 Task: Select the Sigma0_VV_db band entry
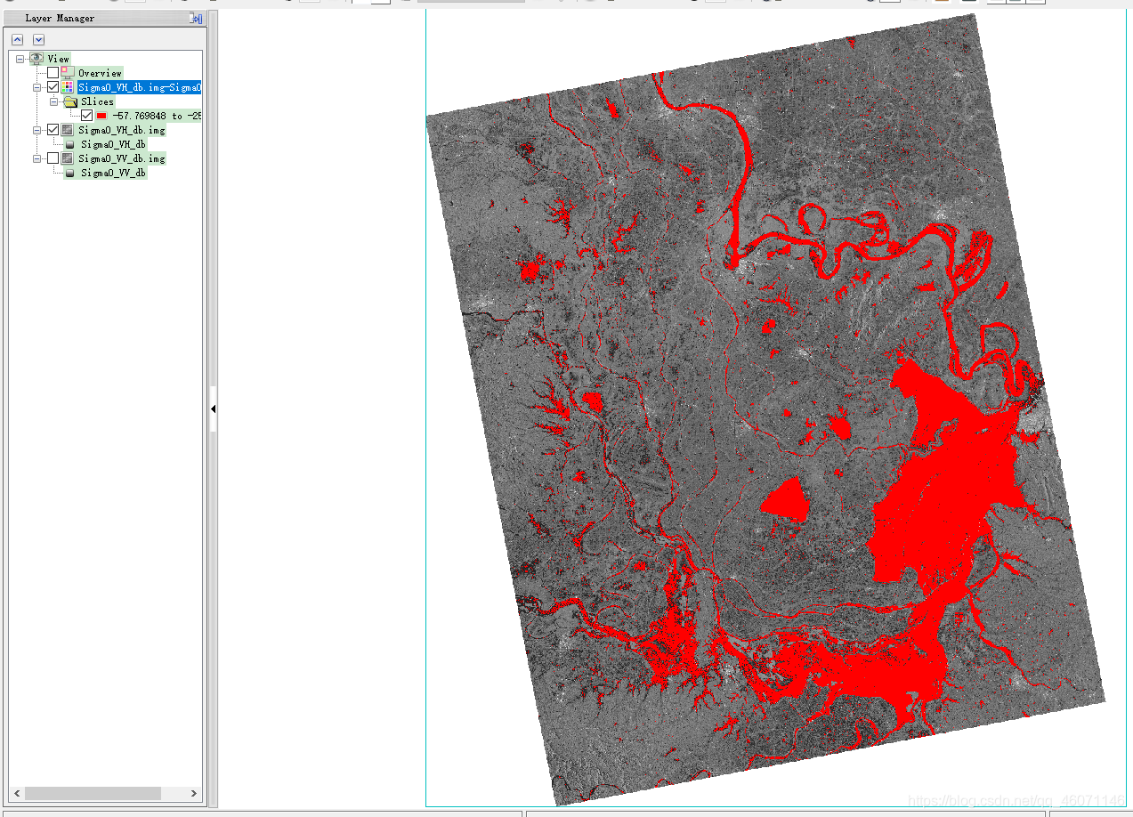tap(113, 173)
